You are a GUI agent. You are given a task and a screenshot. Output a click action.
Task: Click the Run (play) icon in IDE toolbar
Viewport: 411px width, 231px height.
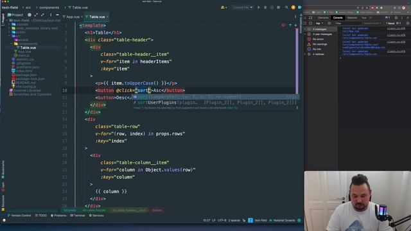[259, 7]
